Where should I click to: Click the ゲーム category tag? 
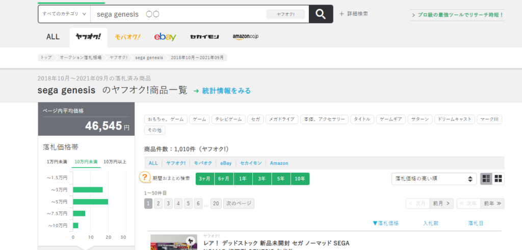pos(199,119)
